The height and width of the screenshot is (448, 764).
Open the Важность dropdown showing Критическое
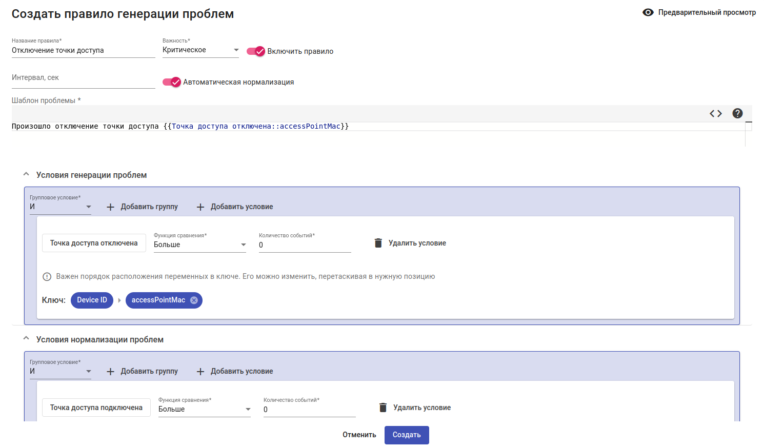click(200, 50)
